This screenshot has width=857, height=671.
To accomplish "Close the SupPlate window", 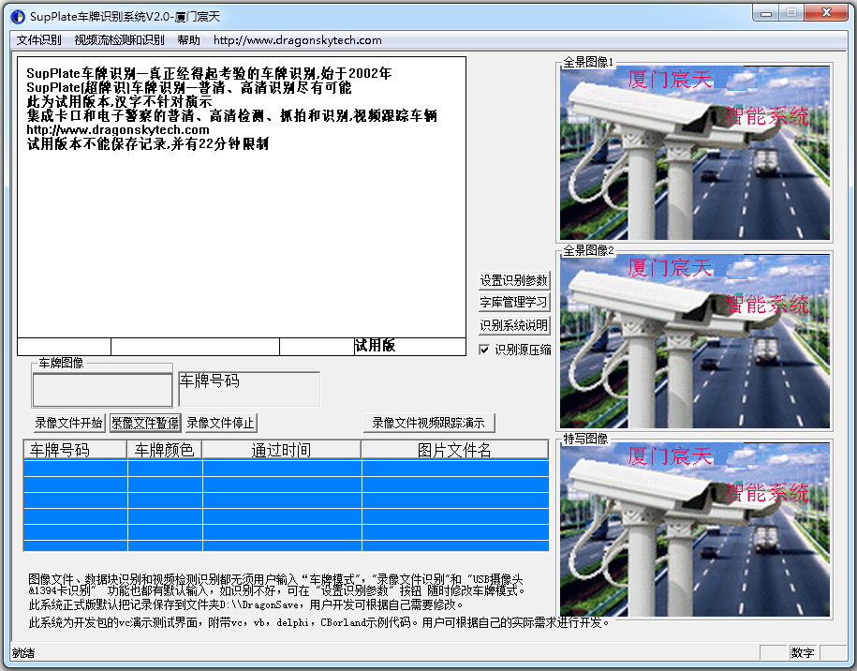I will point(826,14).
